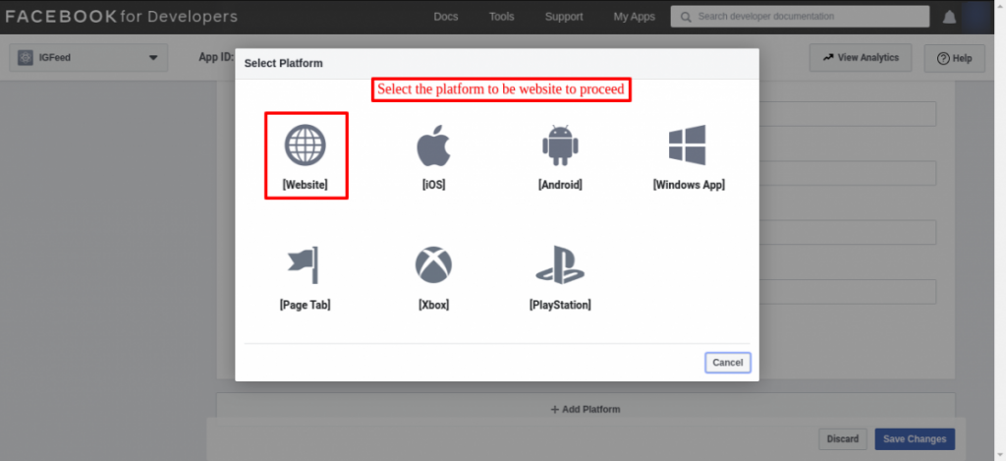The width and height of the screenshot is (1006, 461).
Task: Click the [Website] label text
Action: coord(306,185)
